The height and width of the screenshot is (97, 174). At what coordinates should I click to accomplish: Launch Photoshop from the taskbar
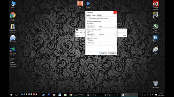(x=49, y=95)
